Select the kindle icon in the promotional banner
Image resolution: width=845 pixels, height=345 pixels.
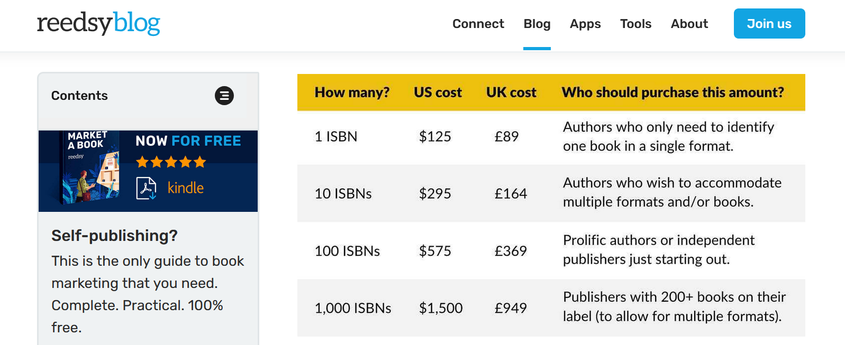tap(185, 188)
